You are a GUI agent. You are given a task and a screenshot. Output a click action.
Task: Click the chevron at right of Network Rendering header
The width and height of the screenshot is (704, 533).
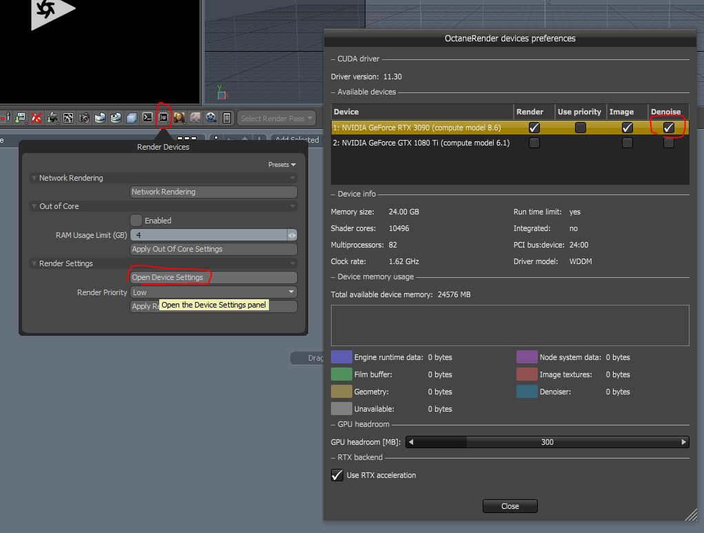coord(293,179)
